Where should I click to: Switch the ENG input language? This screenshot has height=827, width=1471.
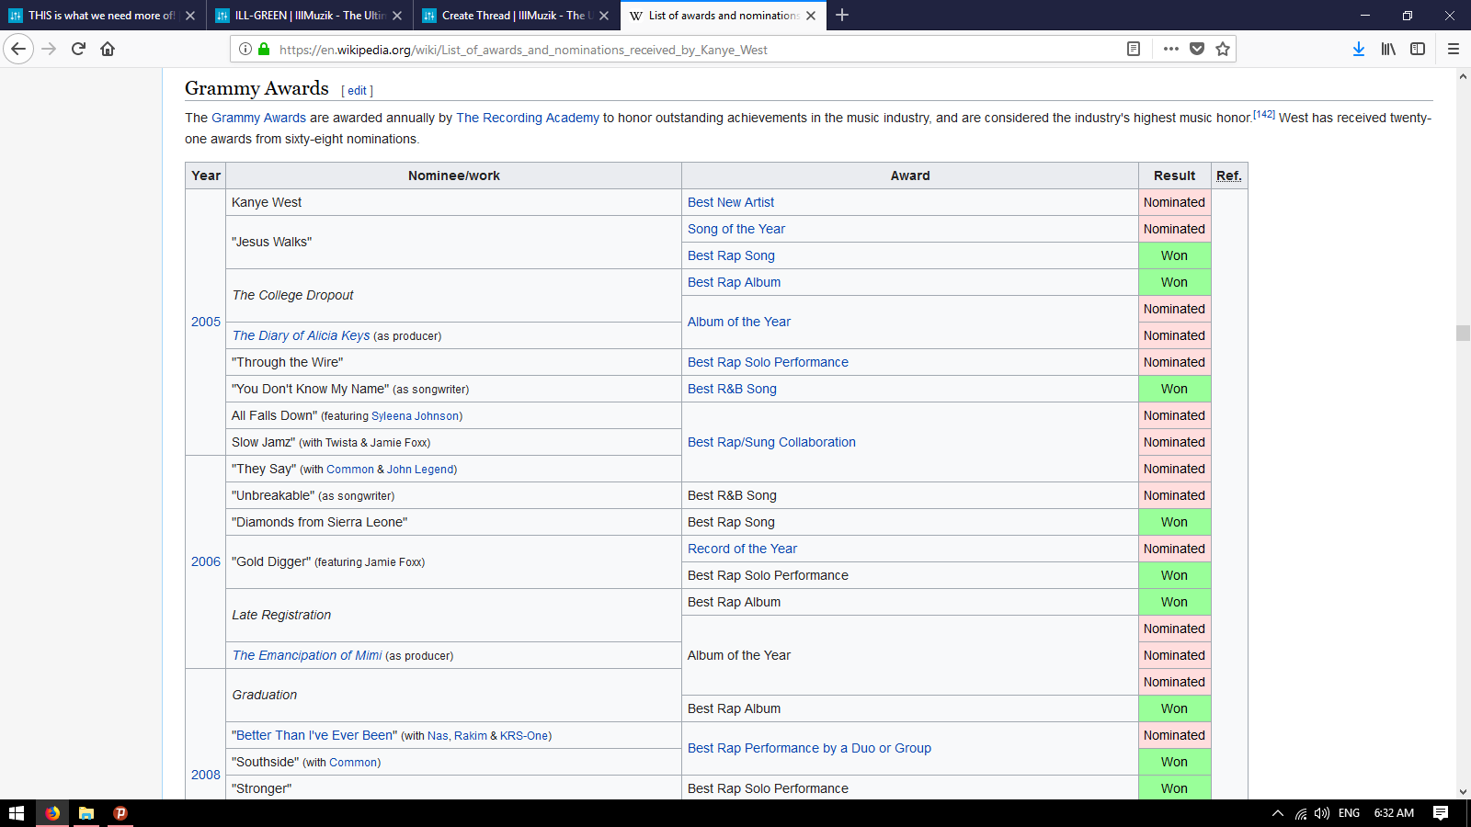[1349, 813]
